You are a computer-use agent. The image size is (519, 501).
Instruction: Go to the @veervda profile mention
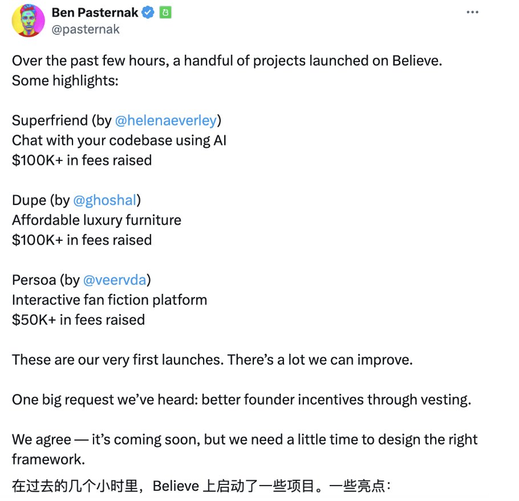[x=115, y=280]
